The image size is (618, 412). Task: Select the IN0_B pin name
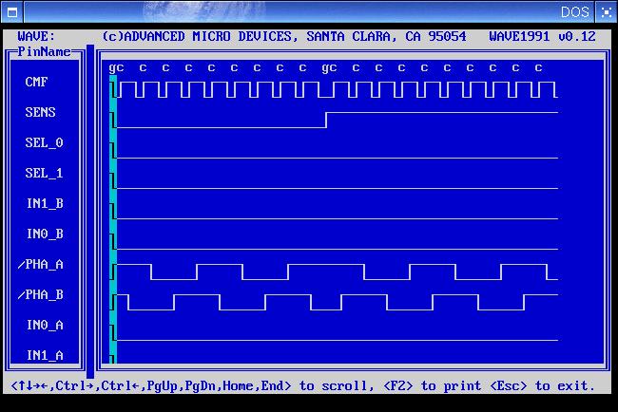(45, 234)
